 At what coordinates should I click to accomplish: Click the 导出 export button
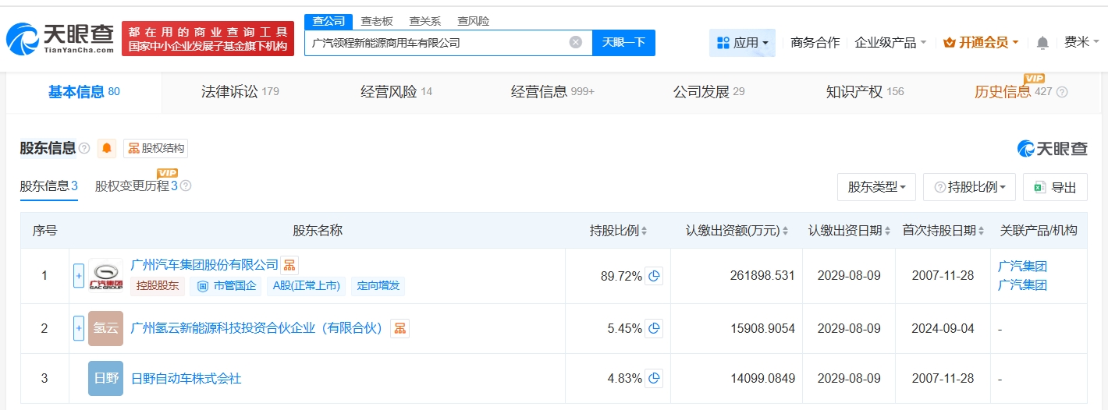pos(1055,187)
